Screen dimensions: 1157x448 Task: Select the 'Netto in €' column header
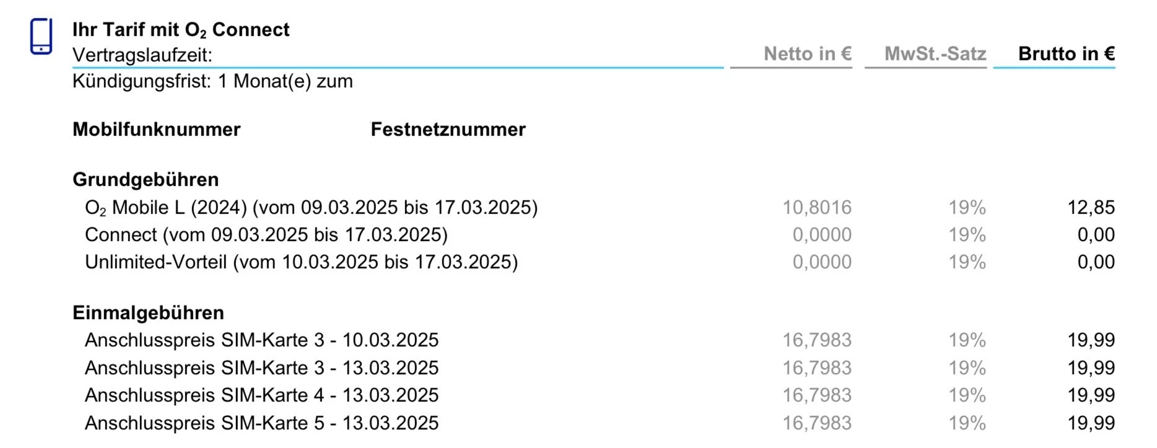(807, 54)
